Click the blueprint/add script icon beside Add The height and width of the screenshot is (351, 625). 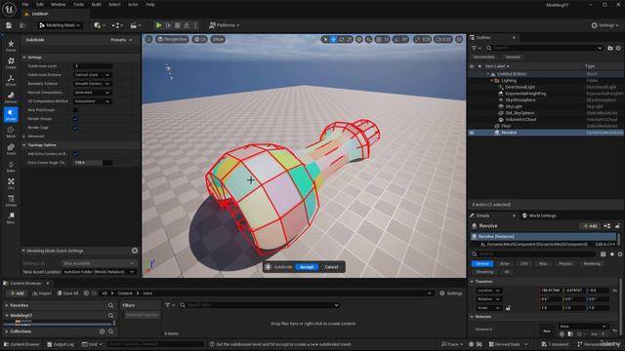pos(606,226)
